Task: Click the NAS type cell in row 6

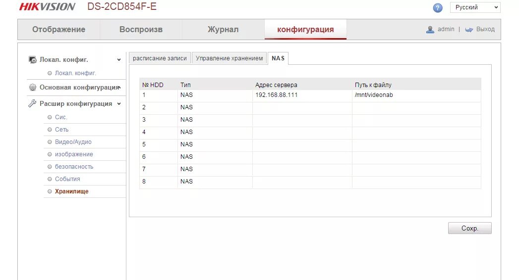Action: pos(215,157)
